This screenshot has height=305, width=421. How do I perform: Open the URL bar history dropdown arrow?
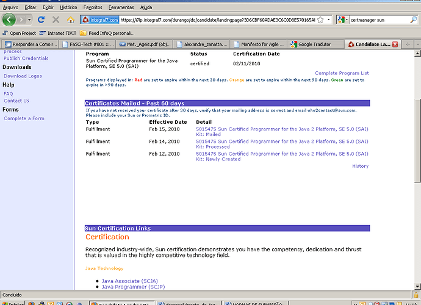coord(328,20)
